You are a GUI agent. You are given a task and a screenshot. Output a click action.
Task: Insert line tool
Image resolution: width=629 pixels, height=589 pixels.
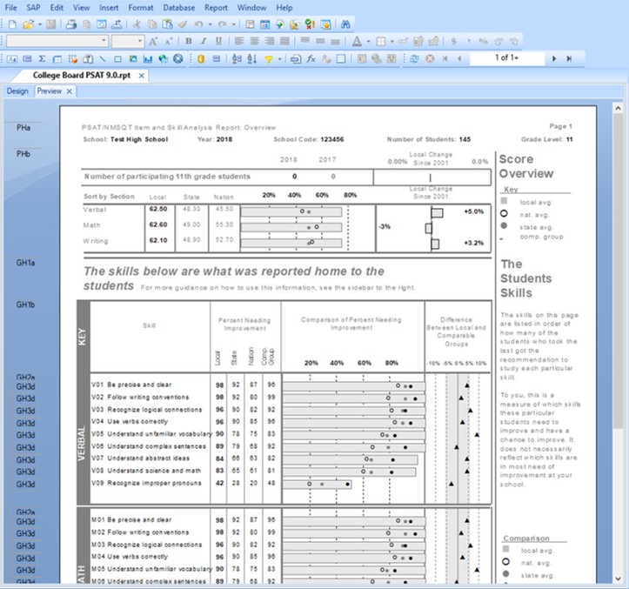pos(103,59)
